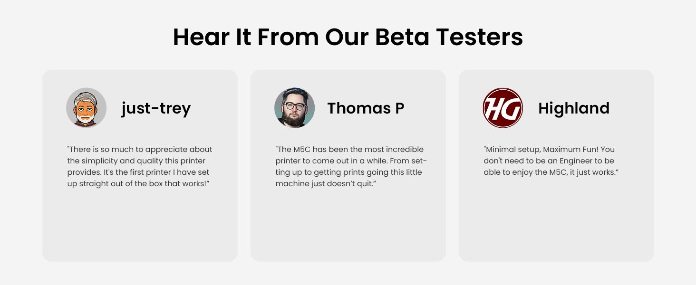Click the Hear It From Our Beta Testers heading
The height and width of the screenshot is (285, 696).
(x=348, y=37)
